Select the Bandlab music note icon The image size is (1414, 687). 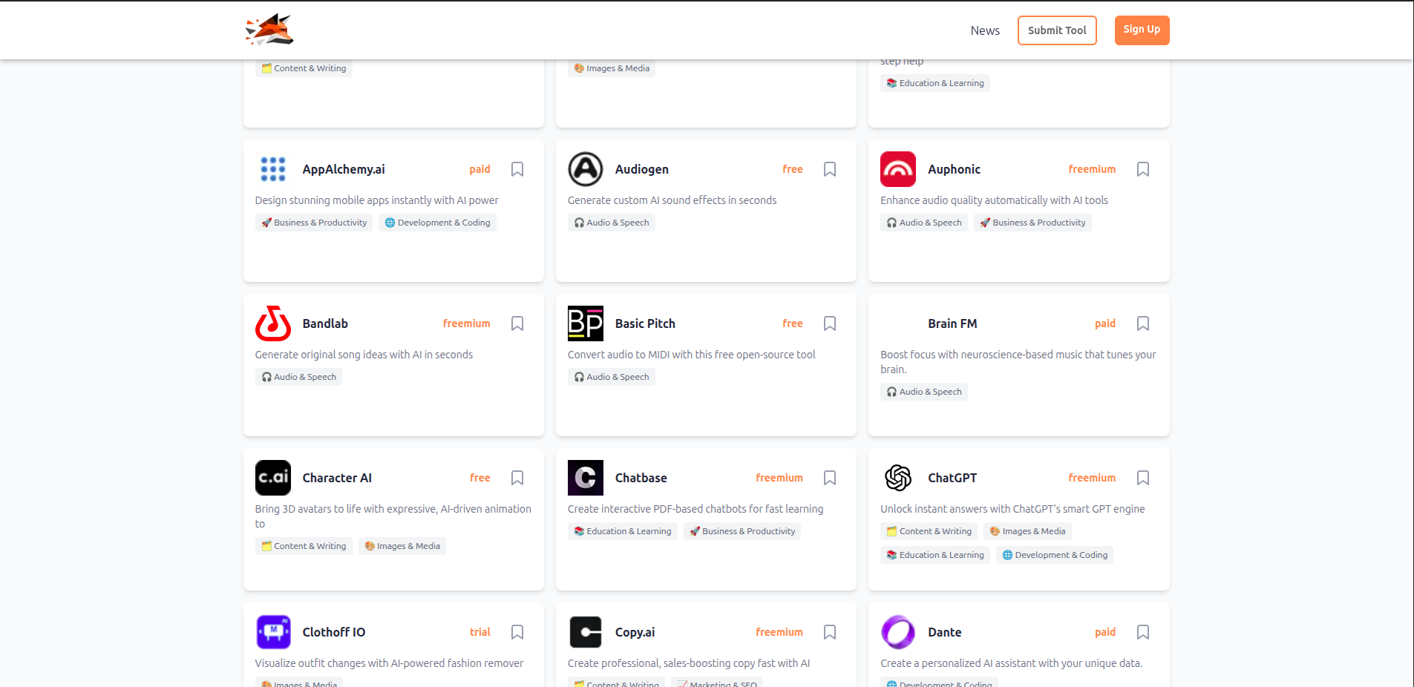tap(272, 323)
